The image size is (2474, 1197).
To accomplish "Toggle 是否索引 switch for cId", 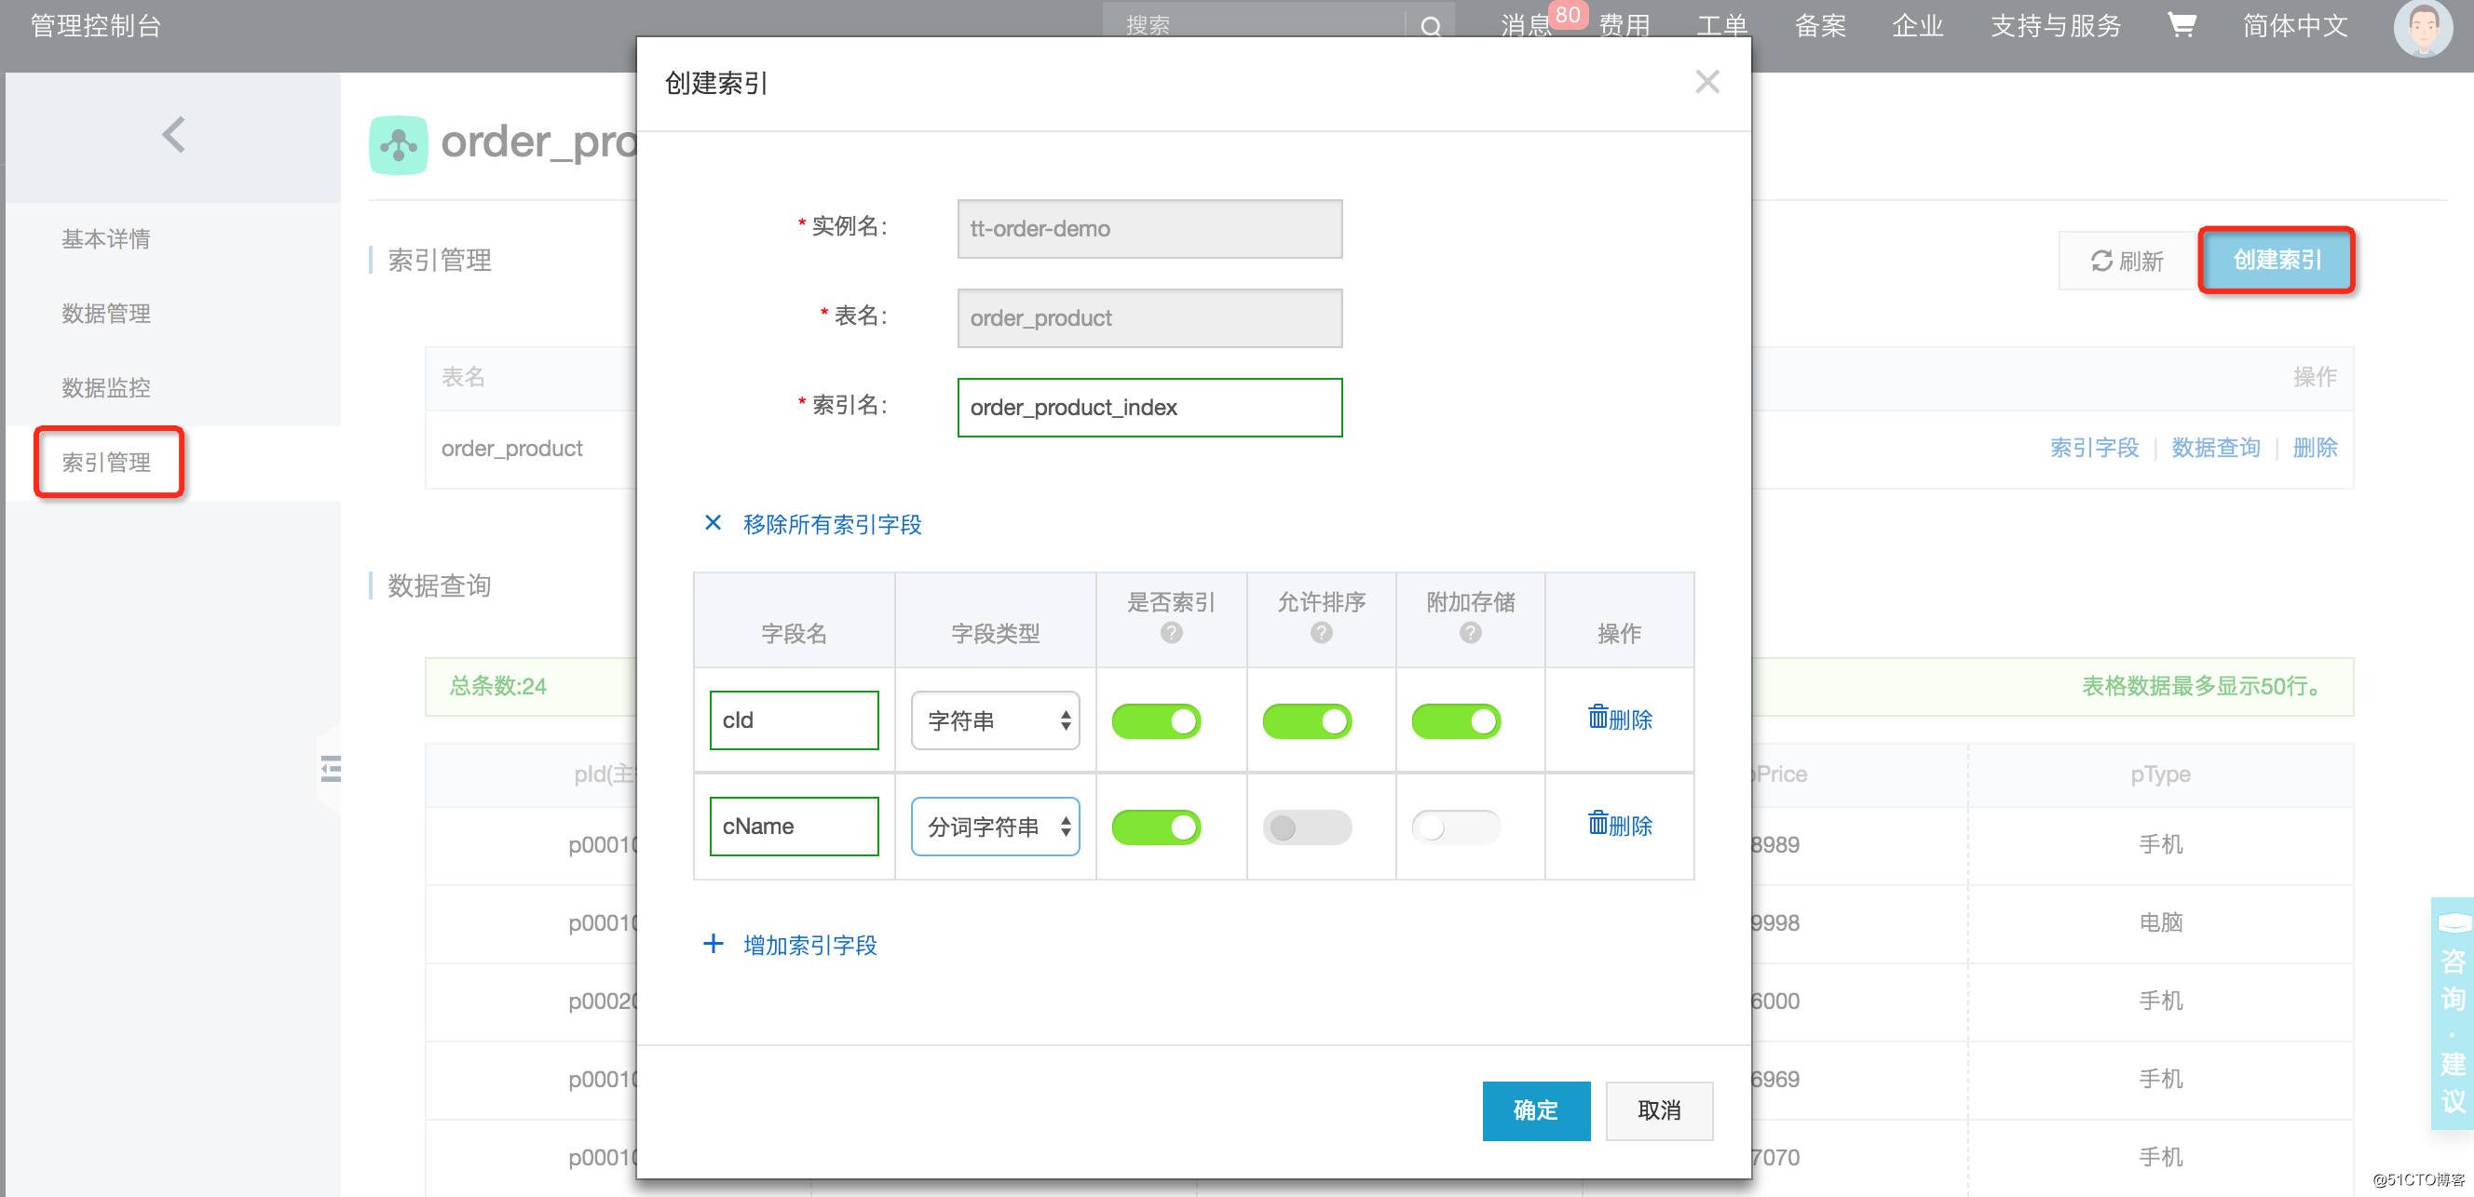I will point(1155,720).
